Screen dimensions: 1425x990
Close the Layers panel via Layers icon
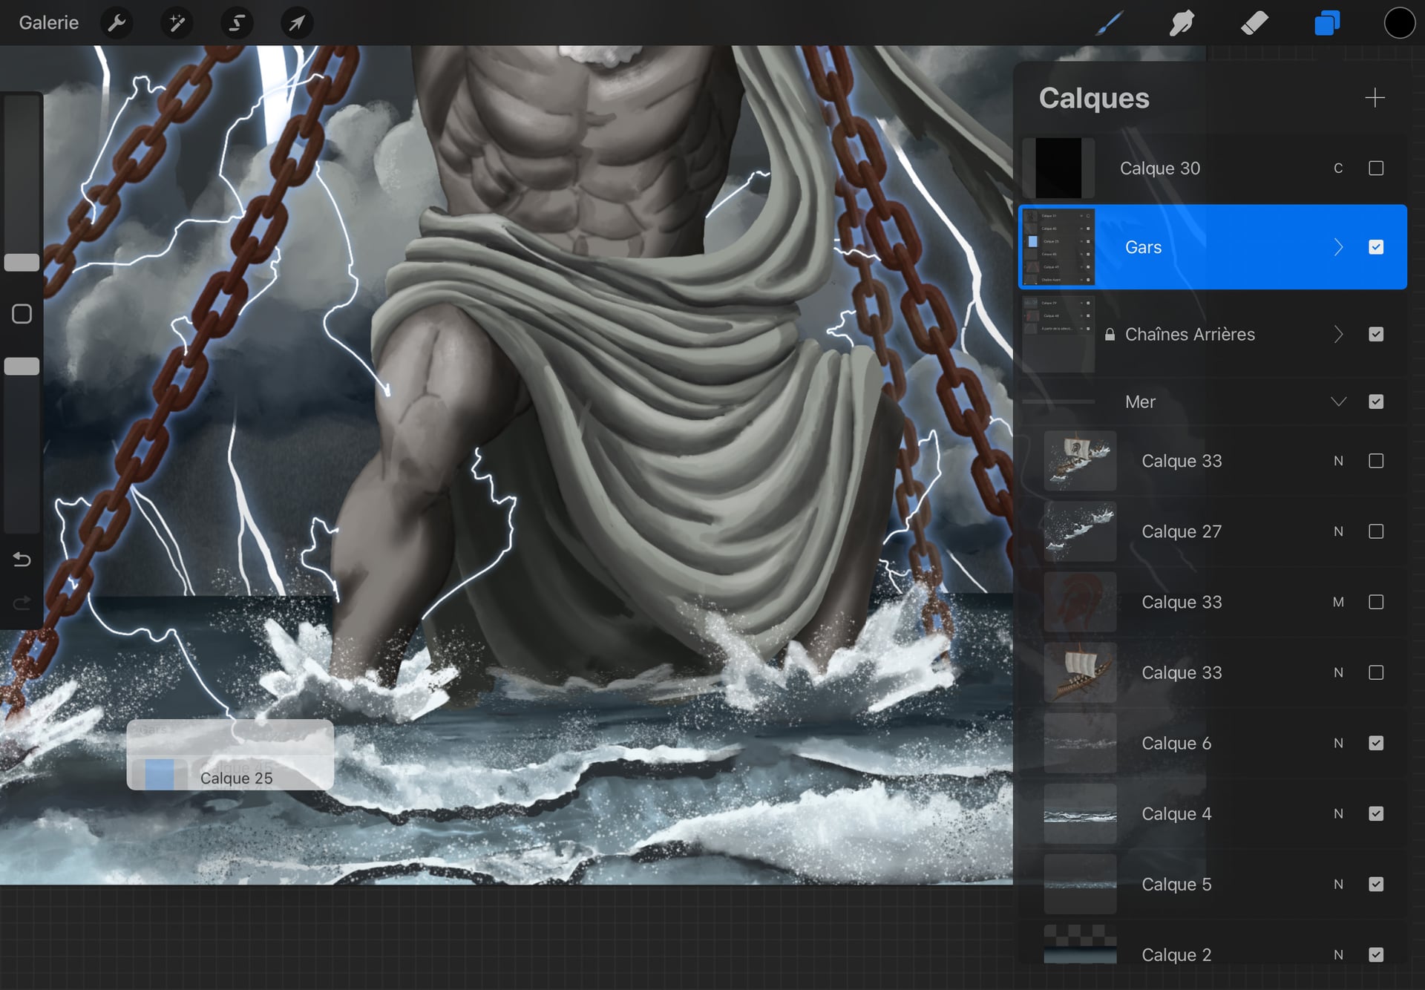pyautogui.click(x=1327, y=23)
